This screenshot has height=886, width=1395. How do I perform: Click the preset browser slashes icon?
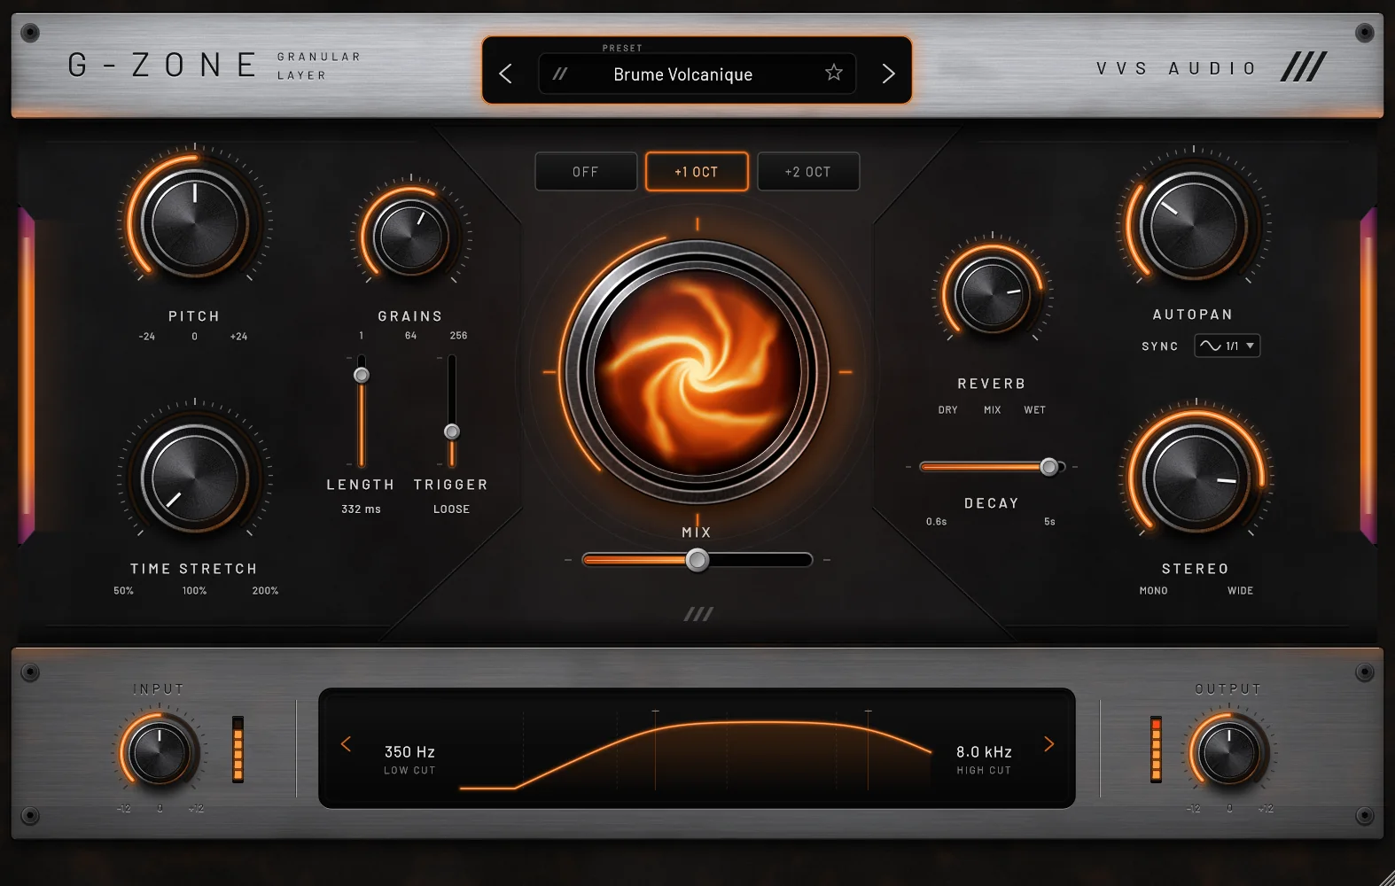tap(560, 74)
